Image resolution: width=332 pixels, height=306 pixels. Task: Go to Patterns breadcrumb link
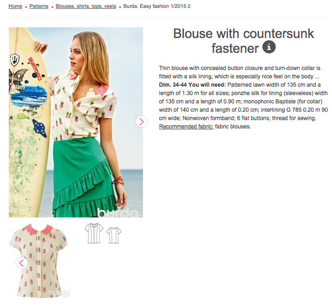coord(39,6)
